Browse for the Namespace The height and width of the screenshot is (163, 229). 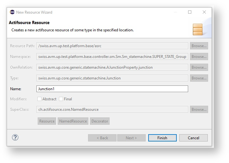coord(199,57)
